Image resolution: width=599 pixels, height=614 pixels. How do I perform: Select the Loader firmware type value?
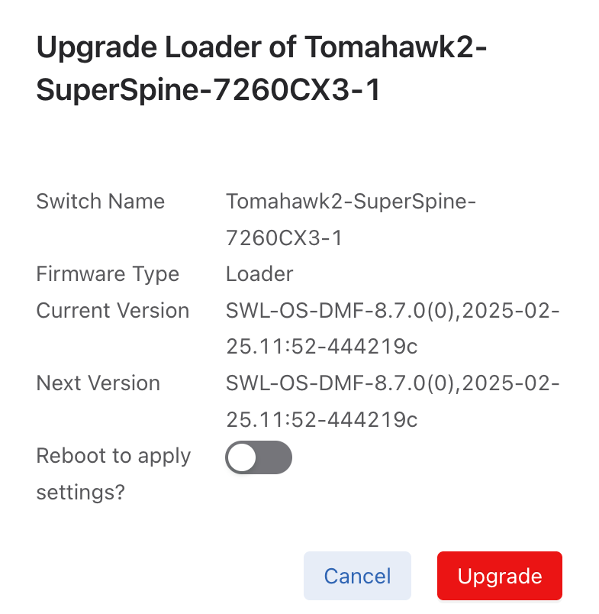point(259,274)
